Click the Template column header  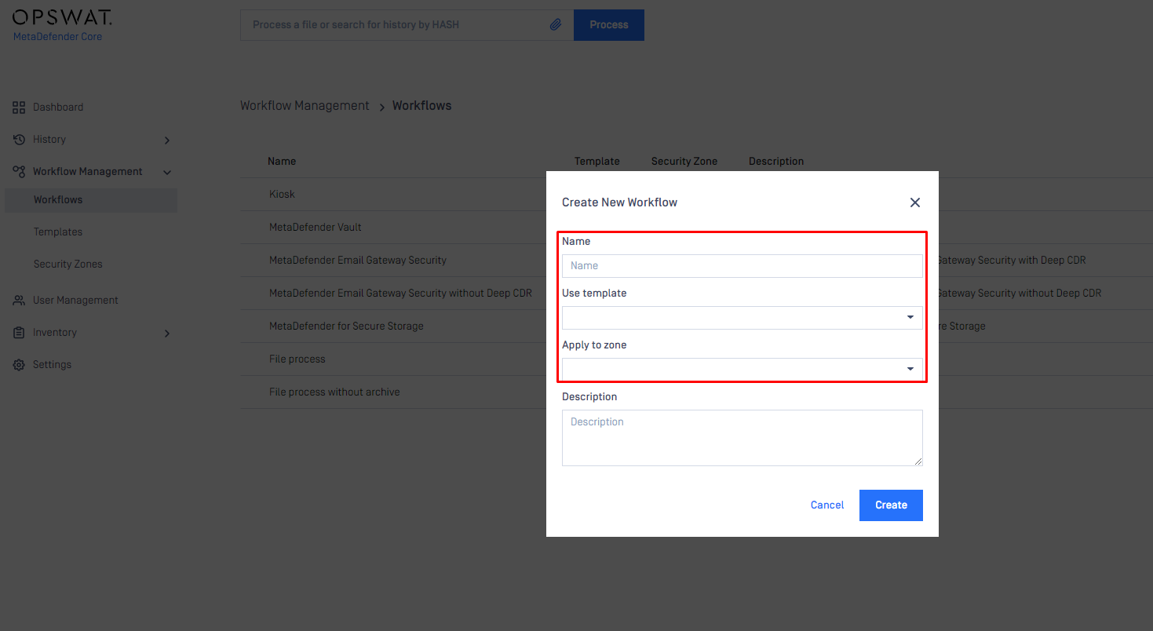(x=597, y=162)
